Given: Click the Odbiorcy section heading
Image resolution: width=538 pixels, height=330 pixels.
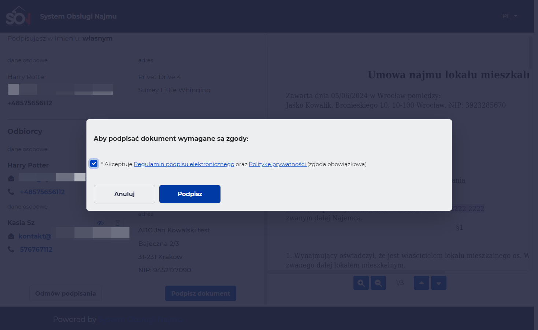Looking at the screenshot, I should coord(25,131).
